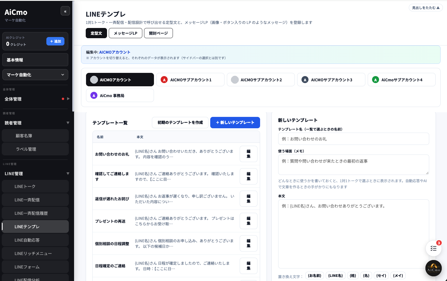Click the 基本情報 sidebar button

tap(35, 60)
